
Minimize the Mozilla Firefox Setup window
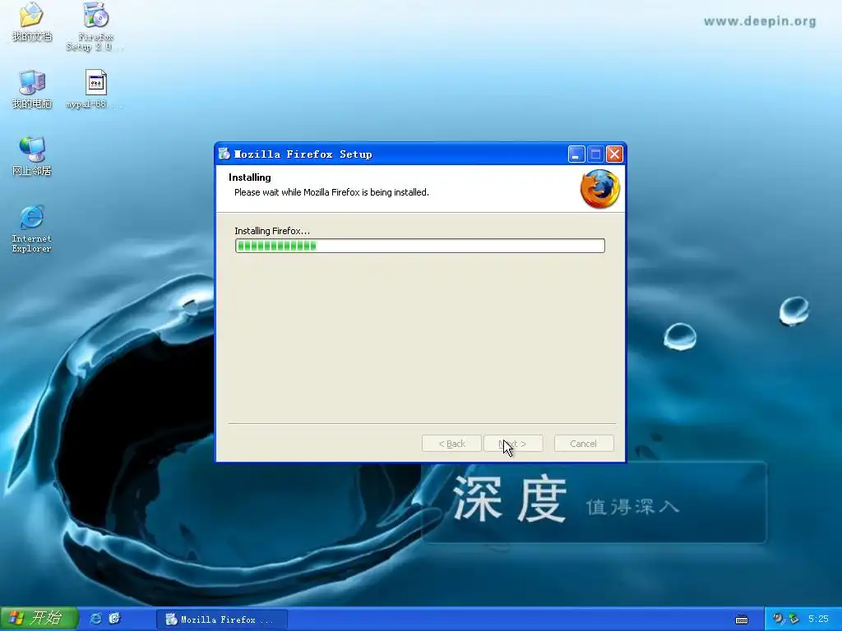point(576,154)
